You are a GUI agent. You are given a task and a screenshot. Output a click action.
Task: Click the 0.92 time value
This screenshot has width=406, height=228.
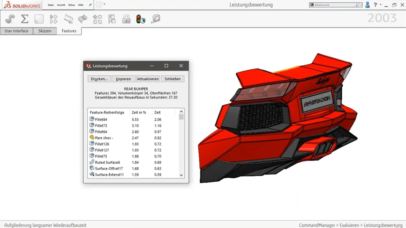tap(158, 138)
